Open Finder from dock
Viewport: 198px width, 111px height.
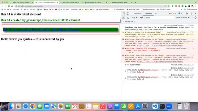click(12, 106)
